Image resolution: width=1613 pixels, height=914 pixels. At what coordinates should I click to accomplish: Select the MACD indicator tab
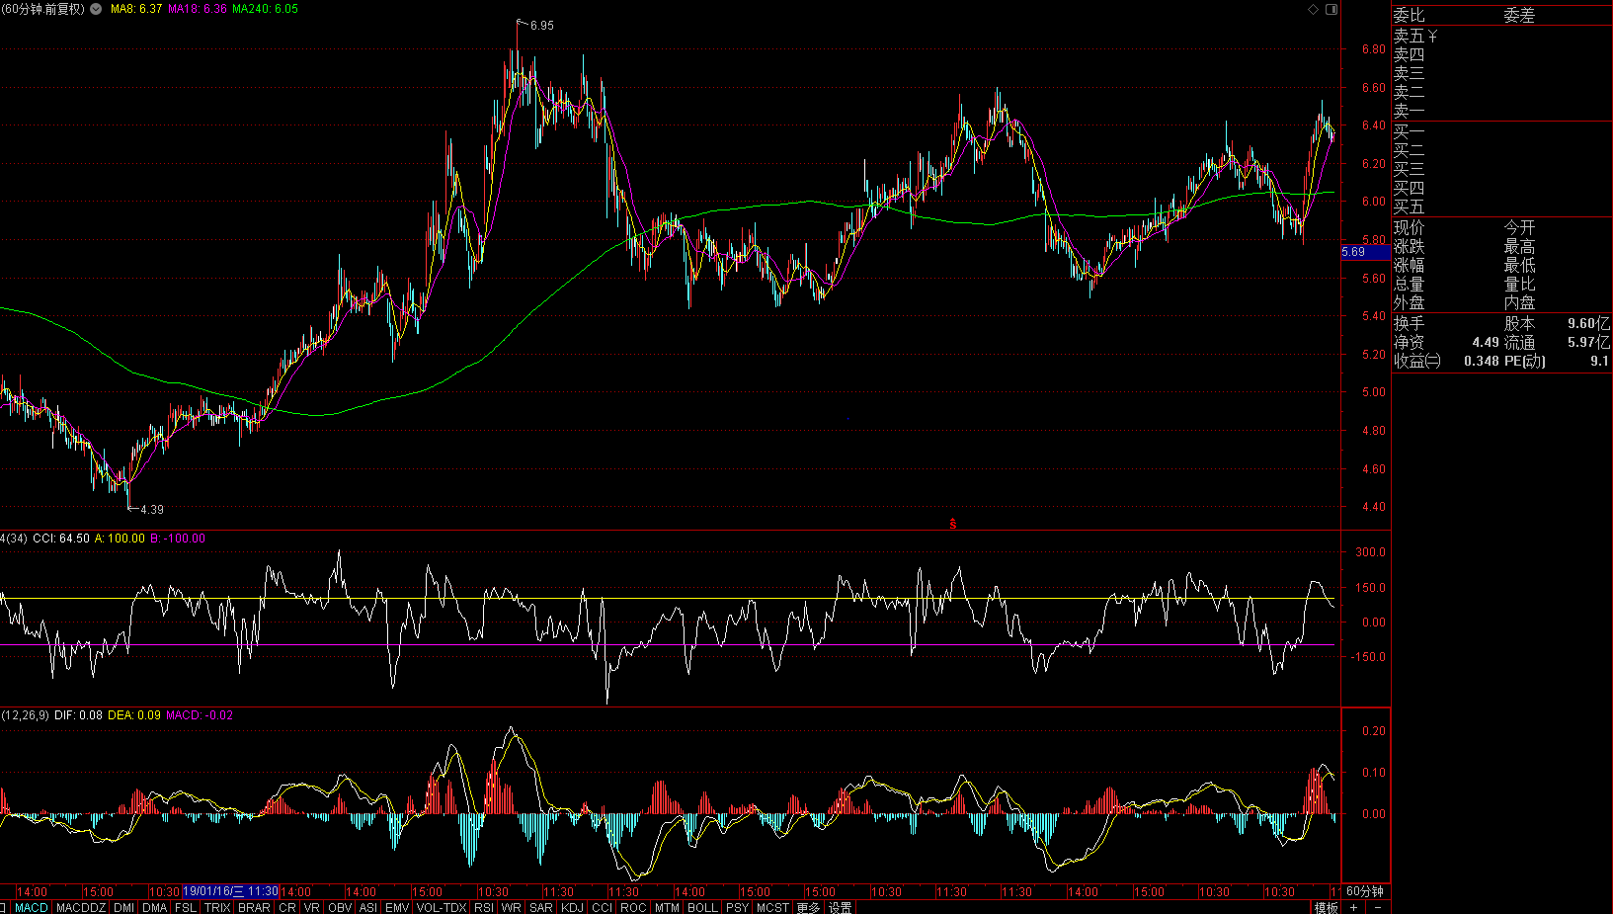(32, 907)
